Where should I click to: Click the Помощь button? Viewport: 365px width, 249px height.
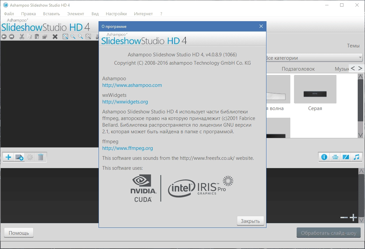point(19,233)
